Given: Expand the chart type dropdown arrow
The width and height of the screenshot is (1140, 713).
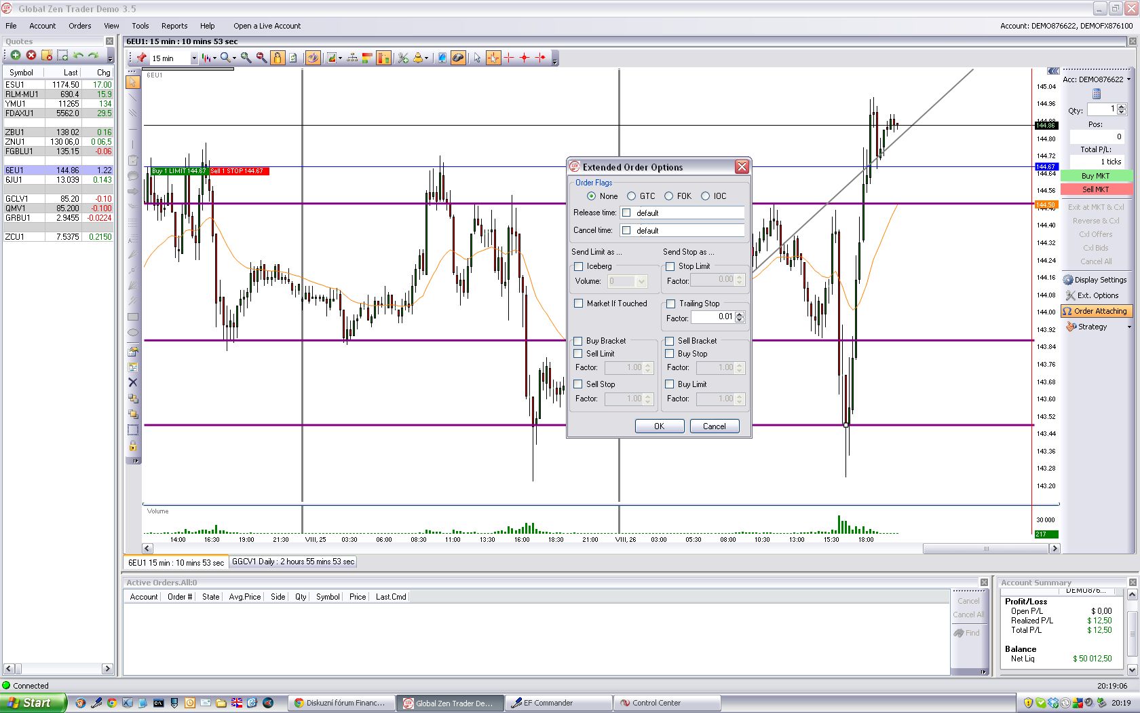Looking at the screenshot, I should coord(214,58).
